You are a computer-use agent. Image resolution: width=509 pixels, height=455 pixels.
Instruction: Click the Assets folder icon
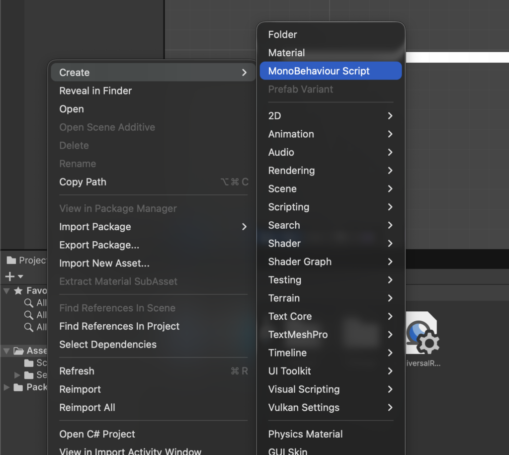pyautogui.click(x=19, y=351)
